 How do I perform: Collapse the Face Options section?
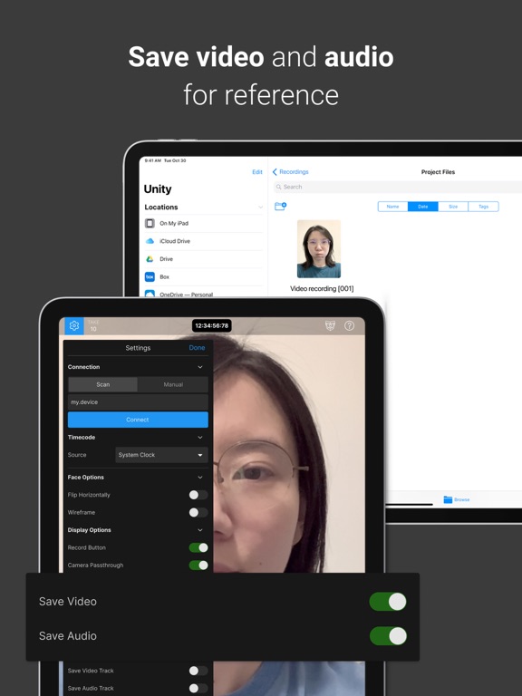(200, 478)
